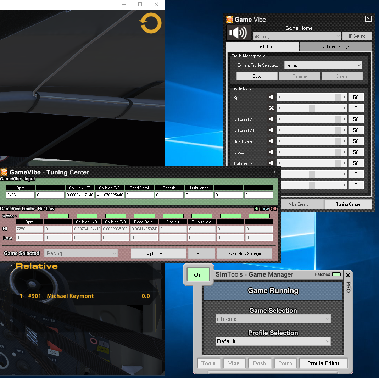Mute the Turbulence speaker icon
The width and height of the screenshot is (379, 378).
(271, 163)
